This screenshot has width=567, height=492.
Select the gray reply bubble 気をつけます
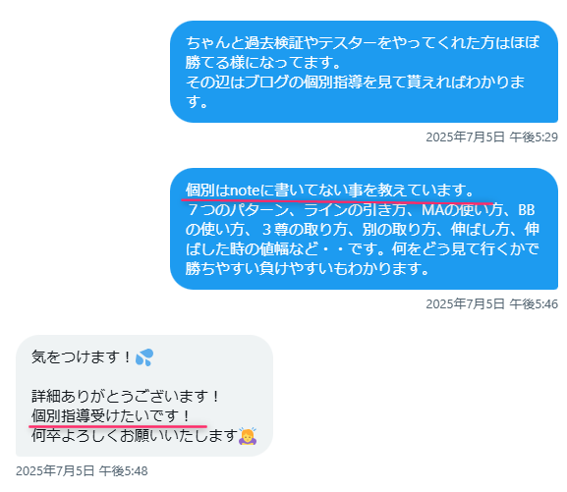(x=144, y=396)
